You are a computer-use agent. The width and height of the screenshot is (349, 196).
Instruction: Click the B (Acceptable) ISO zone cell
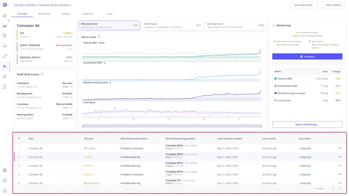(92, 183)
